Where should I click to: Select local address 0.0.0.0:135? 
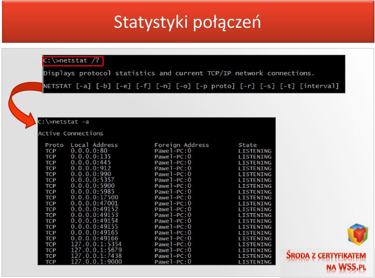[91, 157]
